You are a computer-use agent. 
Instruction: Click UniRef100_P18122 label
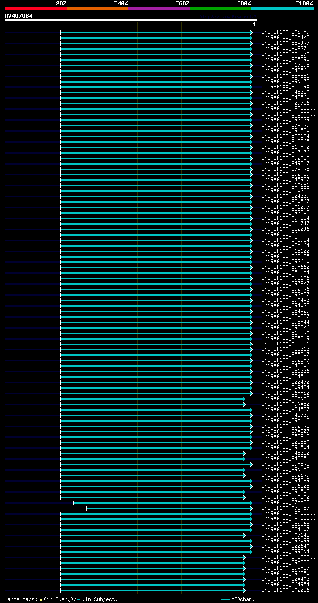coord(285,251)
